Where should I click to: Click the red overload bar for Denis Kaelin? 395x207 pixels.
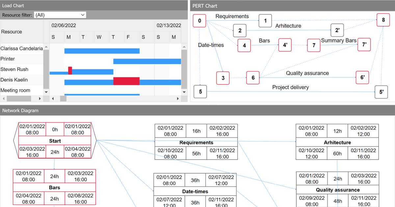pyautogui.click(x=126, y=81)
